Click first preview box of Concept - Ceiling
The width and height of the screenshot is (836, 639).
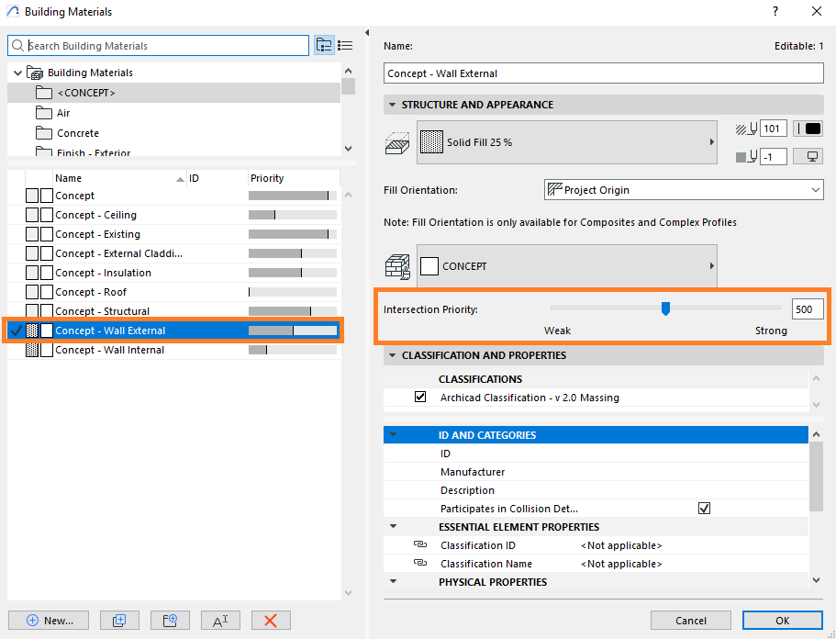click(32, 215)
